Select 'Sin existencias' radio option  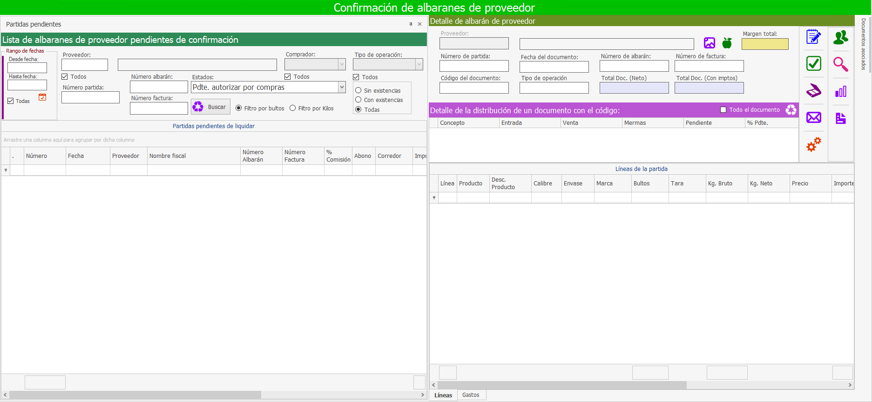[358, 90]
